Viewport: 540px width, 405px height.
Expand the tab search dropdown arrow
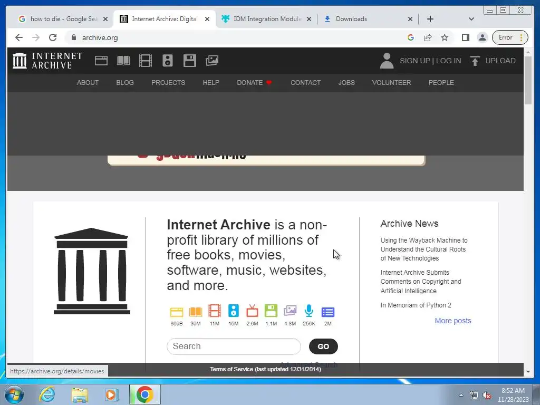point(471,19)
